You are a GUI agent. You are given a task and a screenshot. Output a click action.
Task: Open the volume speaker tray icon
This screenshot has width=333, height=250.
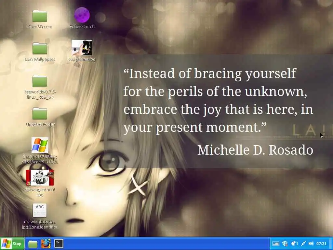[311, 243]
